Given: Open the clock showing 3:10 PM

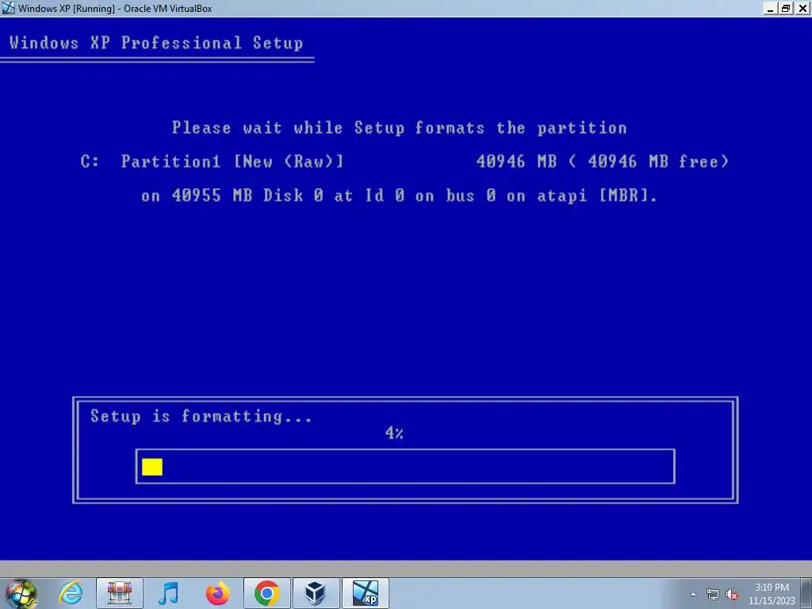Looking at the screenshot, I should [772, 594].
